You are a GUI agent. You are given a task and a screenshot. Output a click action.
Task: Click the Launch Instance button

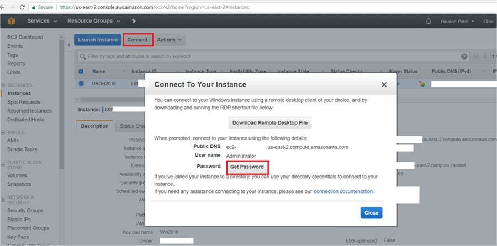pyautogui.click(x=98, y=40)
